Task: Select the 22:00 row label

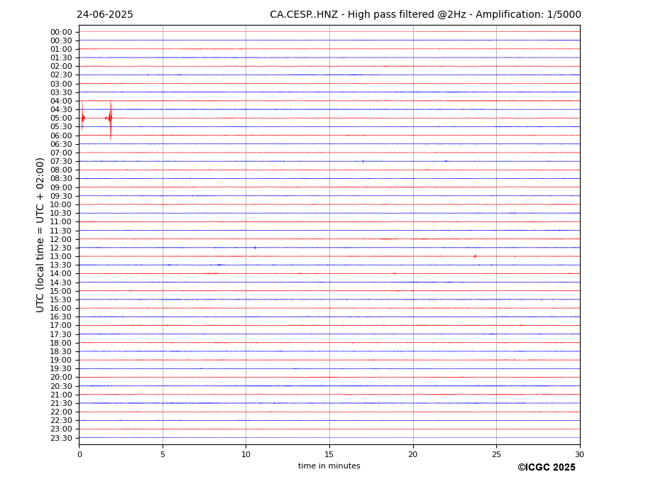Action: tap(61, 412)
